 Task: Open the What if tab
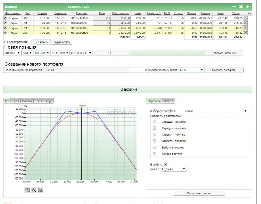point(168,101)
